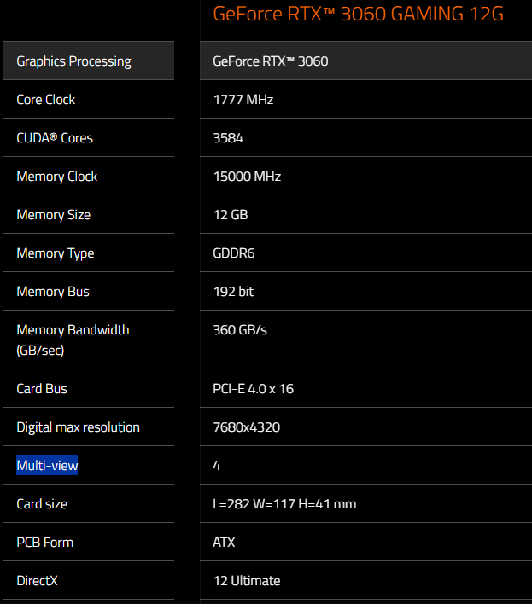This screenshot has width=532, height=604.
Task: Click the card size dimensions value
Action: (284, 504)
